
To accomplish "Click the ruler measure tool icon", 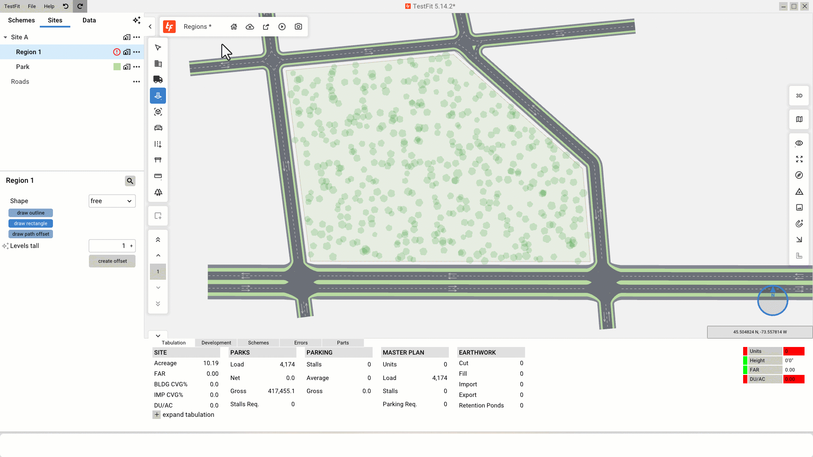I will point(158,176).
